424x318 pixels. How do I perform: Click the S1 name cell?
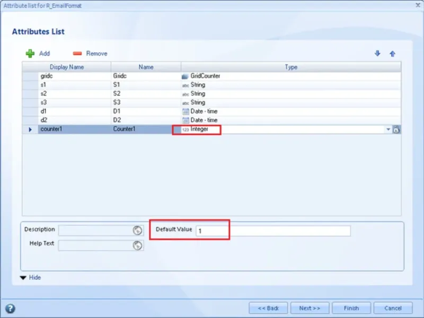tap(146, 85)
